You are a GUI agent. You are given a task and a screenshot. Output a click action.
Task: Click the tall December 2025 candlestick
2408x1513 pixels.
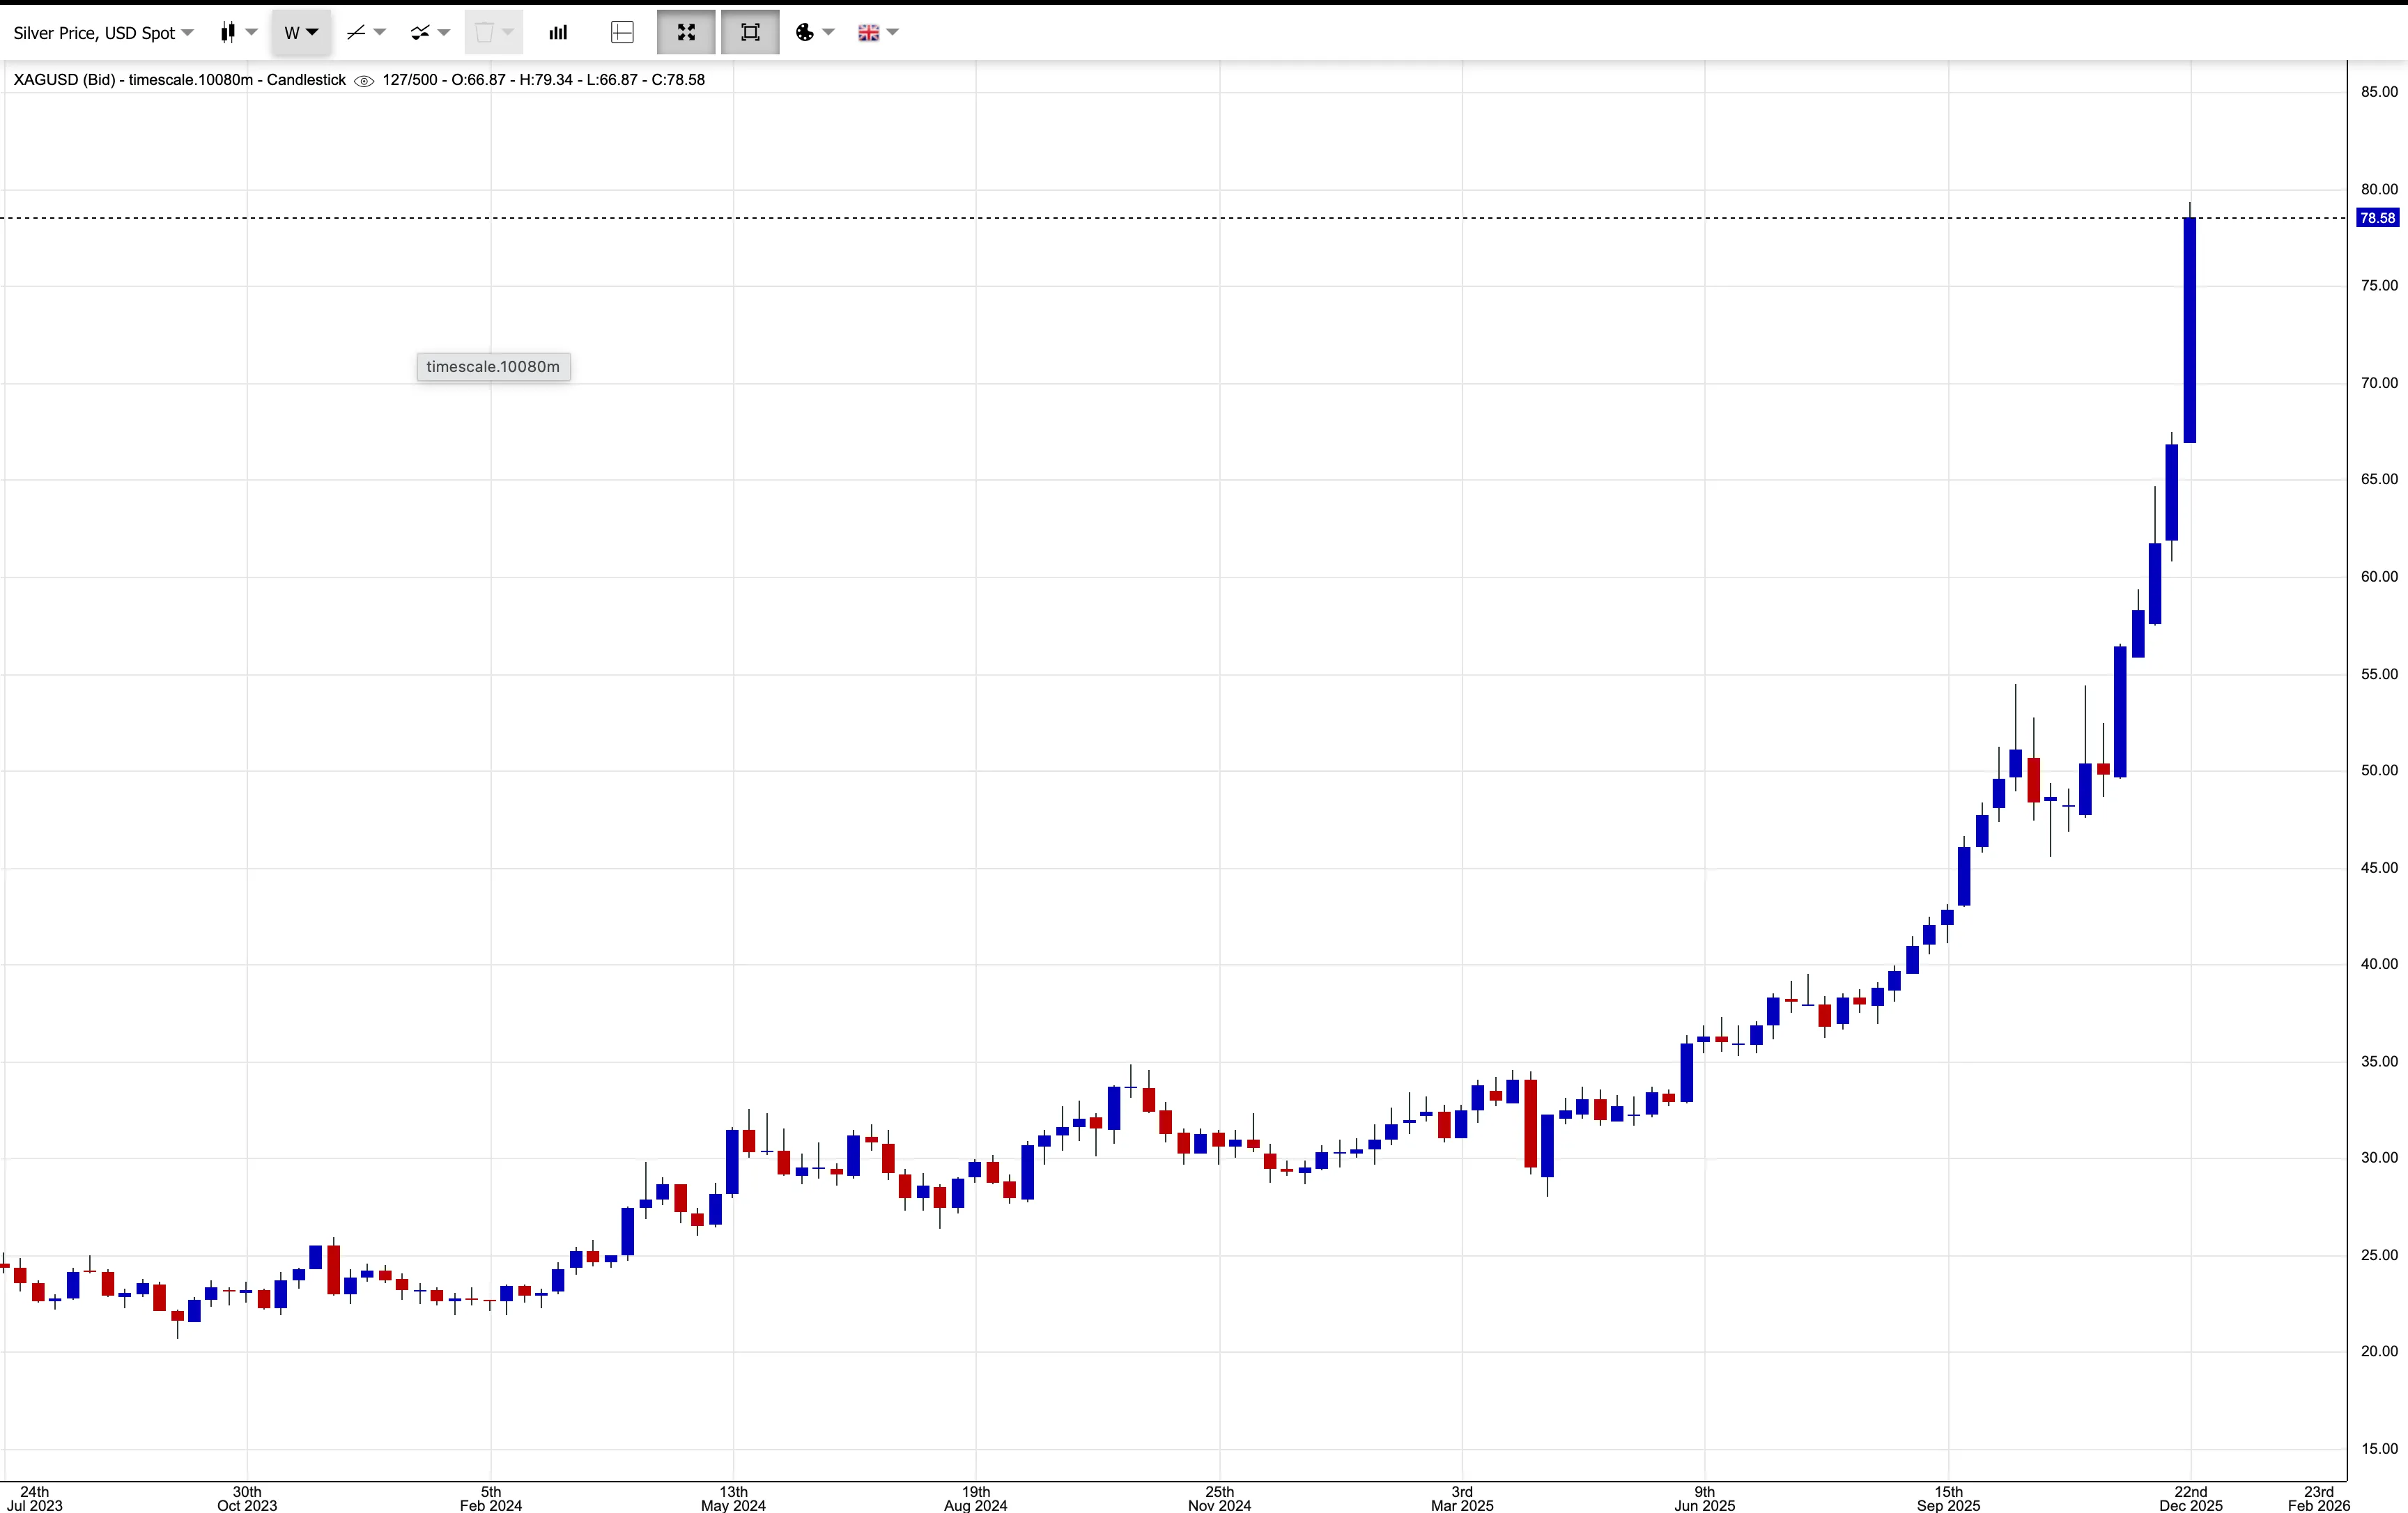point(2189,330)
